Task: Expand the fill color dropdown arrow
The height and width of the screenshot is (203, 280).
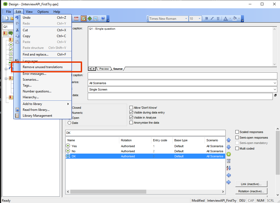Action: [239, 18]
